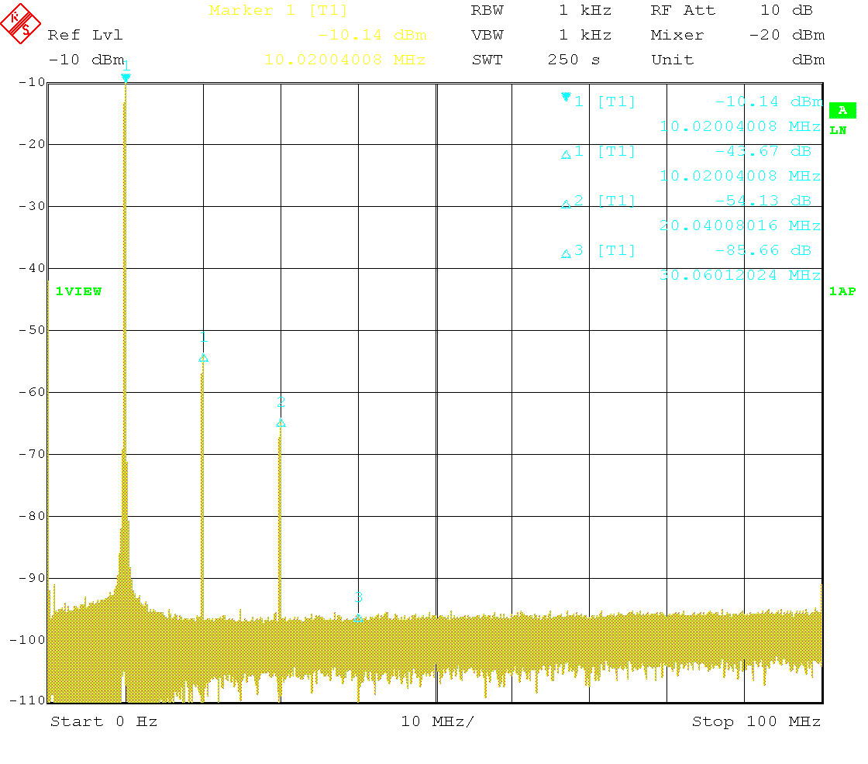The width and height of the screenshot is (868, 764).
Task: Click the 20.04008016 MHz delta frequency
Action: (740, 225)
